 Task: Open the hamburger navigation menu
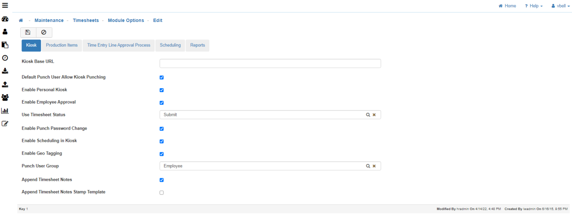coord(5,6)
